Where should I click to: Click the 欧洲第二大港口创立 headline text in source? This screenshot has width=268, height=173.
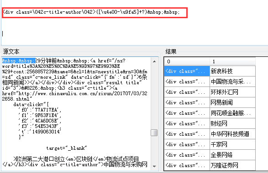point(40,159)
